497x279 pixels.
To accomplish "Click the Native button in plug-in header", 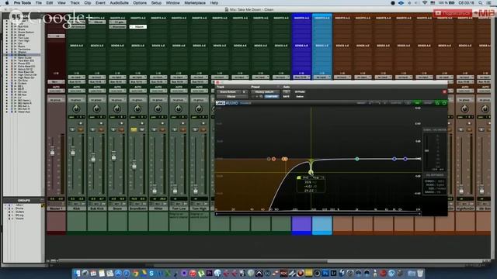I will point(300,96).
